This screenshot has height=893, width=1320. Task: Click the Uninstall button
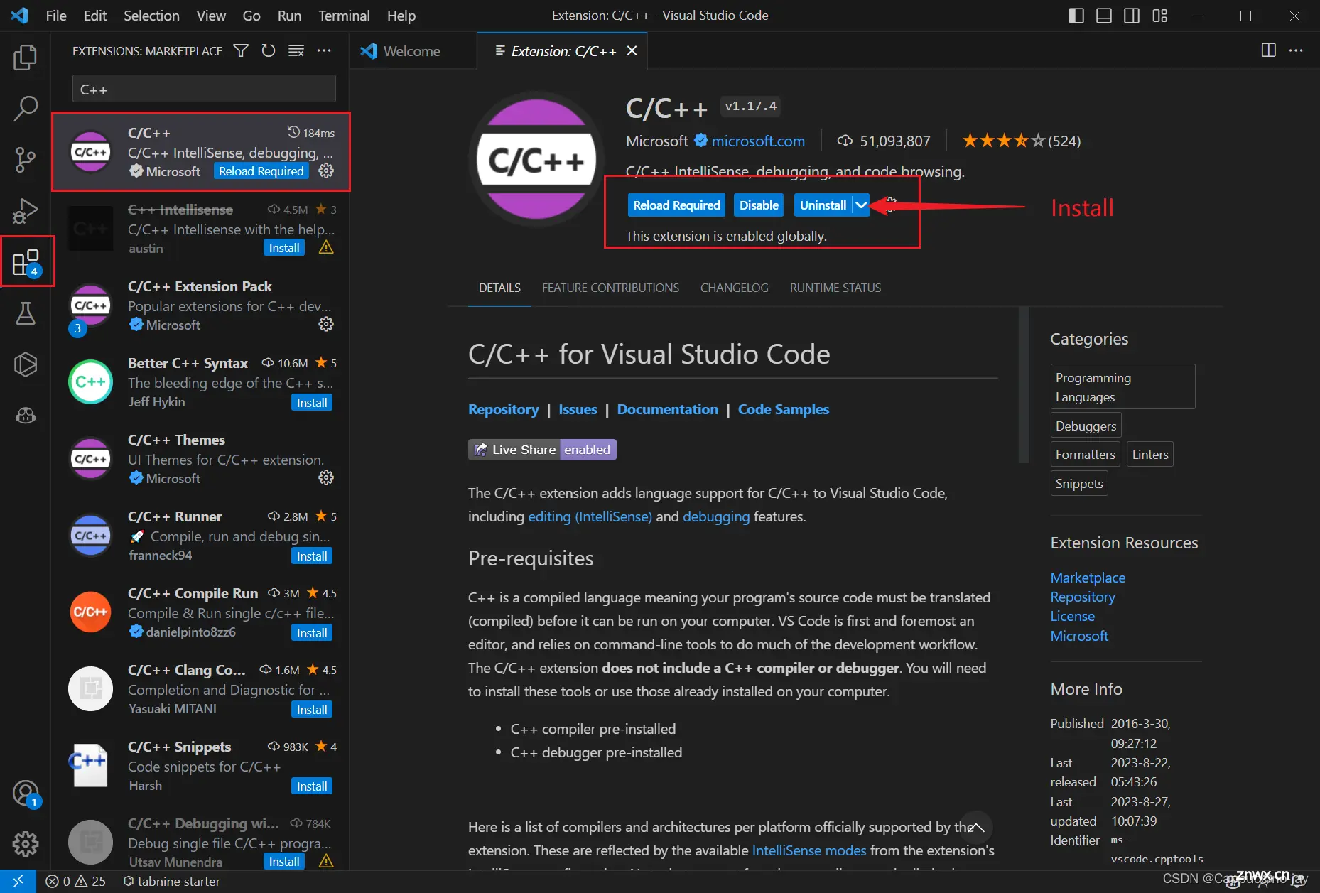823,205
